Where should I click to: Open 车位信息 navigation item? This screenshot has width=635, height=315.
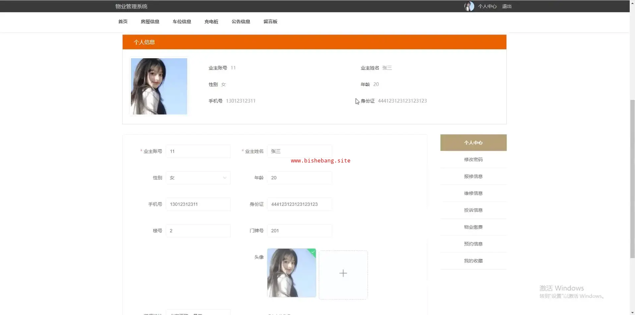pyautogui.click(x=182, y=22)
